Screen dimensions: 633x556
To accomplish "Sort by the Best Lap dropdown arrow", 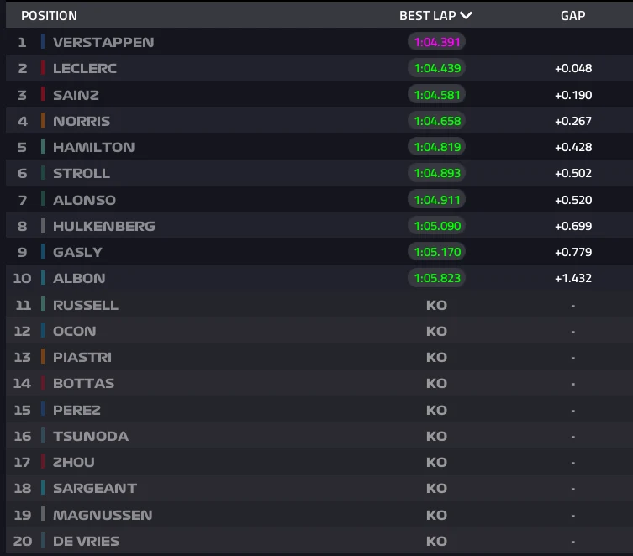I will [x=466, y=15].
